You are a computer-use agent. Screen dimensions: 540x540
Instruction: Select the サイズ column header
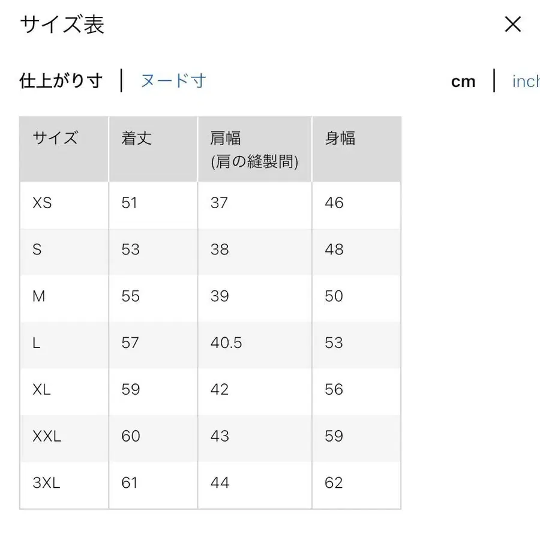(x=55, y=139)
